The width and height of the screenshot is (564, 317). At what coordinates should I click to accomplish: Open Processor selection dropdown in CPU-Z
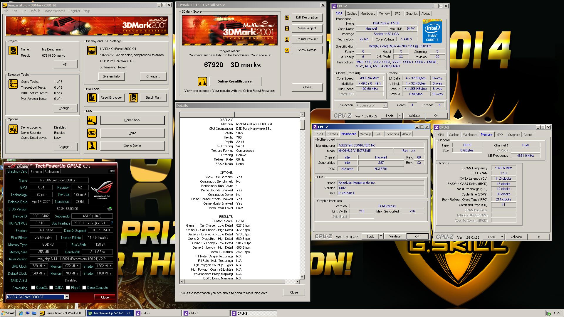tap(385, 105)
